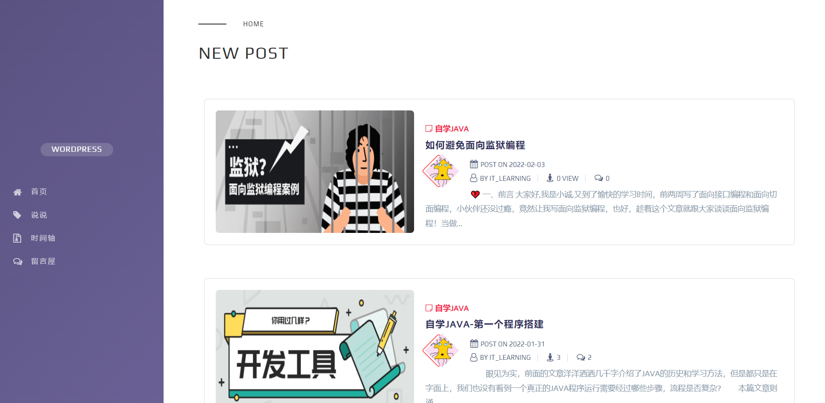Screen dimensions: 825x403
Task: Click the author avatar on the first post
Action: click(x=441, y=171)
